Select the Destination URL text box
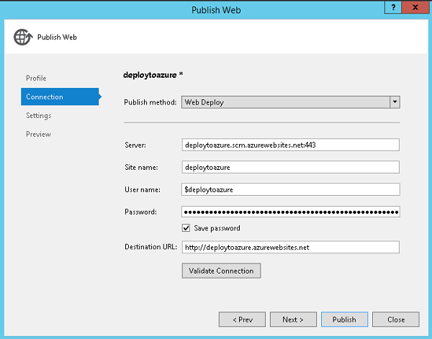 291,248
